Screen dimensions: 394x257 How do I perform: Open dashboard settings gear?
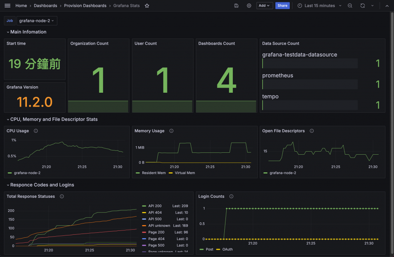pos(249,5)
